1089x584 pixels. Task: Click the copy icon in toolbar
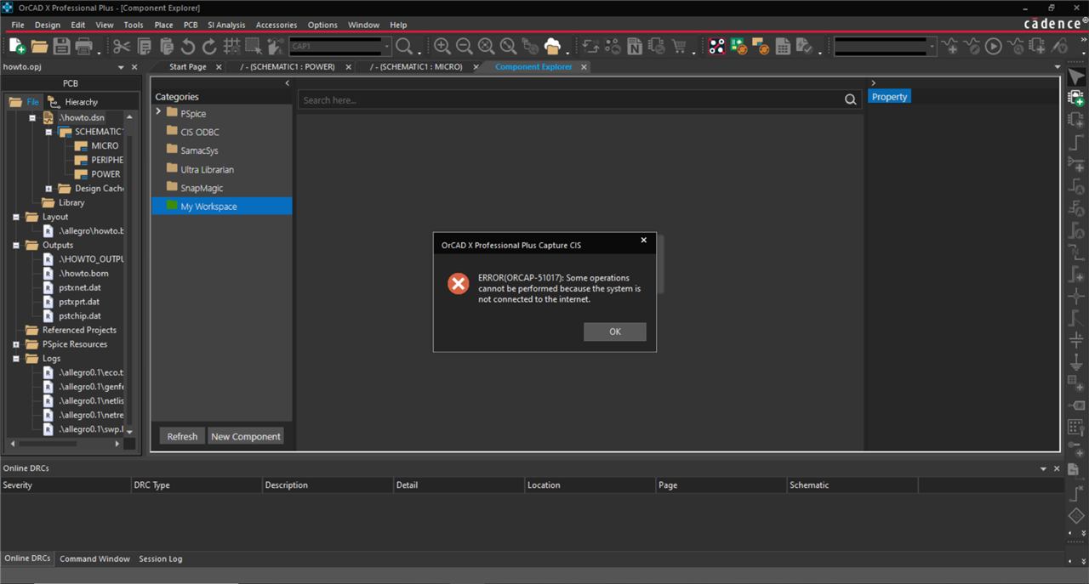coord(145,46)
